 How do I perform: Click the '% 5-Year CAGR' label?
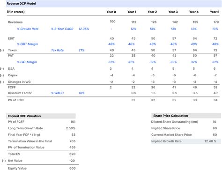point(62,29)
